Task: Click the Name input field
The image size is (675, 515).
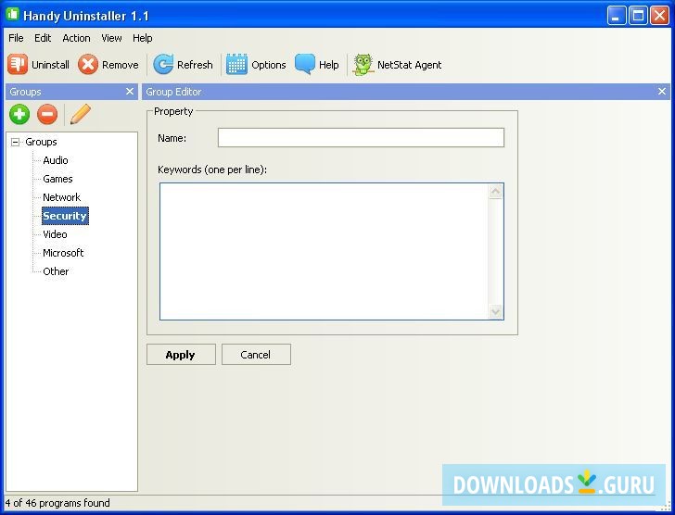Action: pyautogui.click(x=361, y=138)
